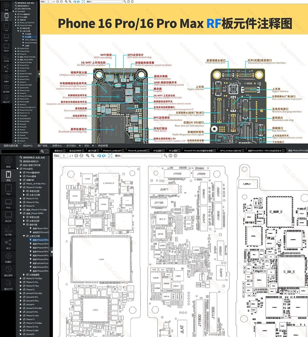Open the 活动中心 menu

click(28, 146)
